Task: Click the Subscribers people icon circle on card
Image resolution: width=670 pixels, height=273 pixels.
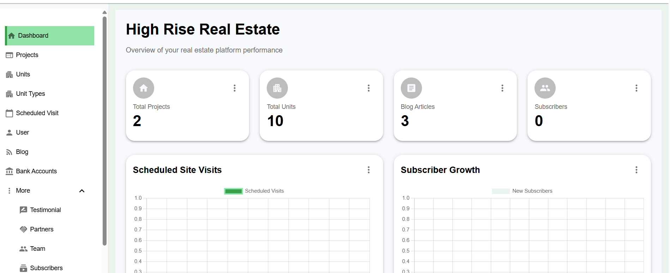Action: (545, 88)
